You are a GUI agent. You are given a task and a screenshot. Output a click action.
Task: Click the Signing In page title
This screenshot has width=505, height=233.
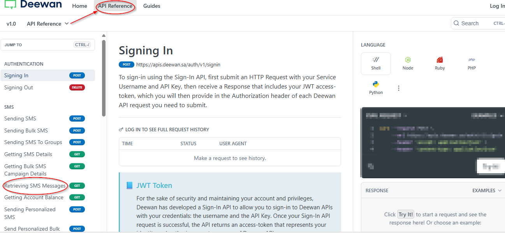[146, 50]
